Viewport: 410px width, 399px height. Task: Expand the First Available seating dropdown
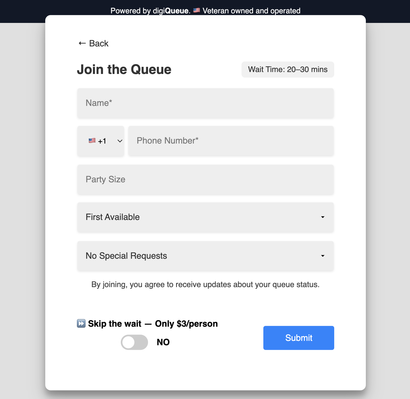[205, 217]
